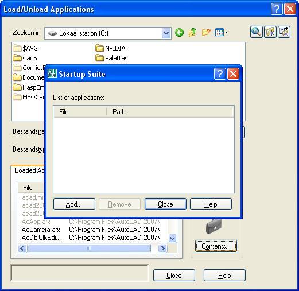Click the loaded list scroll down arrow
Screen dimensions: 299x291
(x=173, y=238)
